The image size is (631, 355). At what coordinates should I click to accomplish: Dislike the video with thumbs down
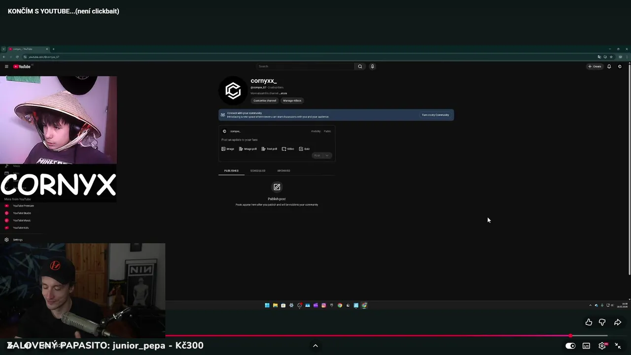click(602, 322)
